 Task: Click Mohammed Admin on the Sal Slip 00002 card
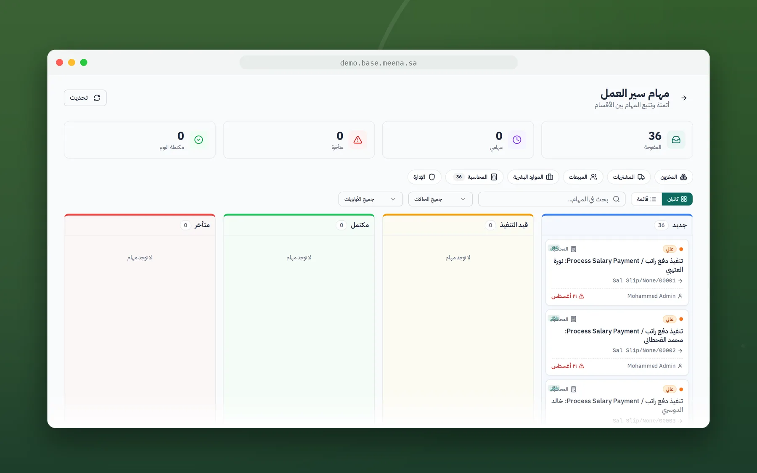655,366
